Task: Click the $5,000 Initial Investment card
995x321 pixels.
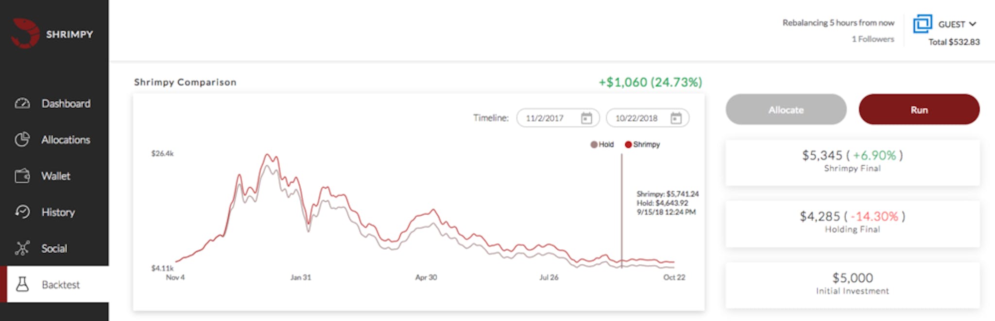Action: tap(853, 285)
